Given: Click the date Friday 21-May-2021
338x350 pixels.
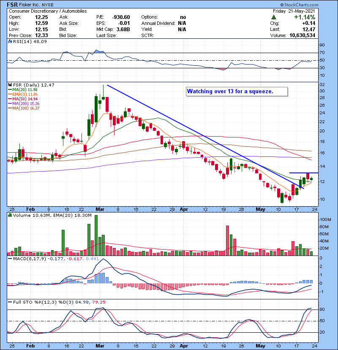Looking at the screenshot, I should pyautogui.click(x=294, y=11).
